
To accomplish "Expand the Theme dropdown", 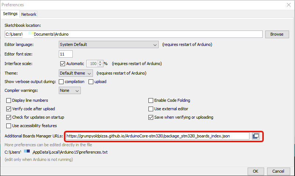I will tap(76, 73).
